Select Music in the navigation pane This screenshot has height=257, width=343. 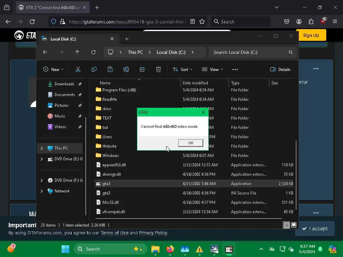[60, 116]
